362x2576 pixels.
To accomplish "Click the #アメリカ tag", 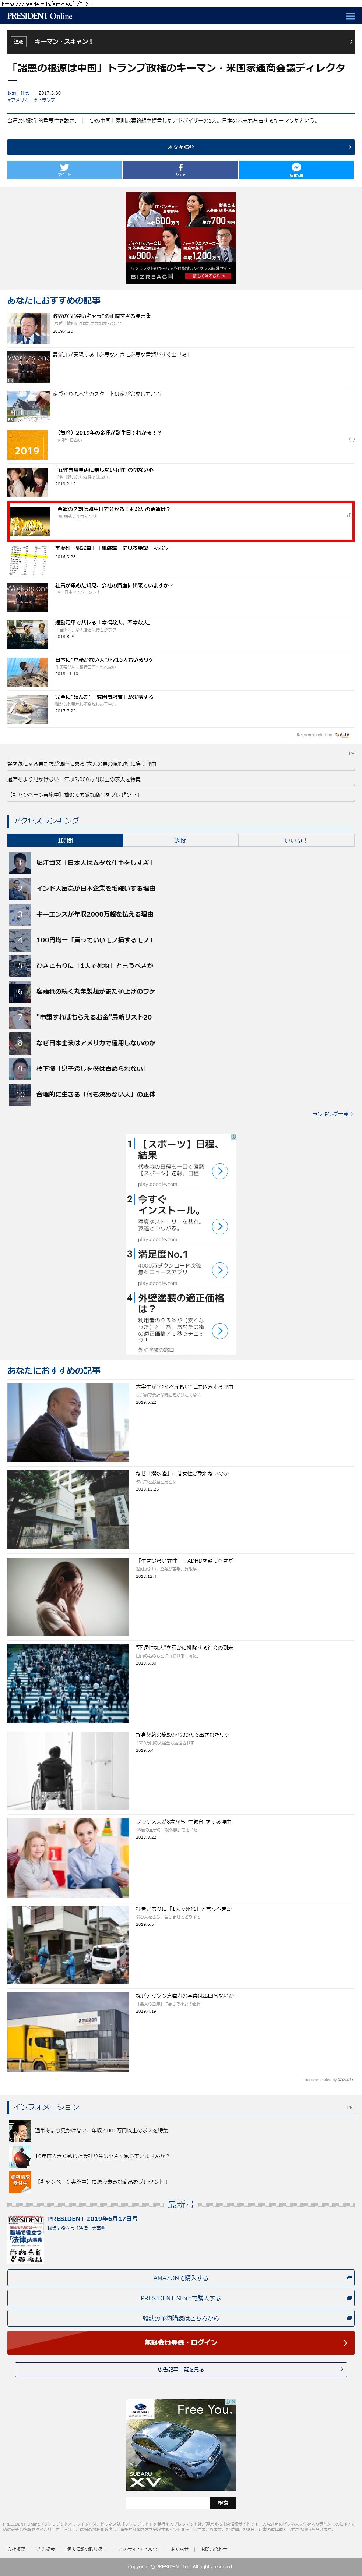I will 18,100.
